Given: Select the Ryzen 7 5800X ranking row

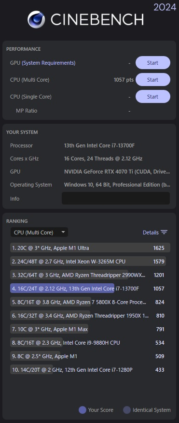Looking at the screenshot, I should click(90, 302).
